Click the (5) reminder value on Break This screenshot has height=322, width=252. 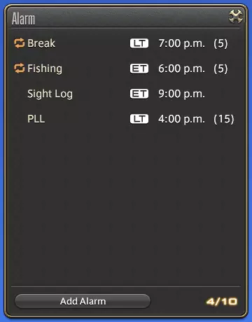coord(220,43)
